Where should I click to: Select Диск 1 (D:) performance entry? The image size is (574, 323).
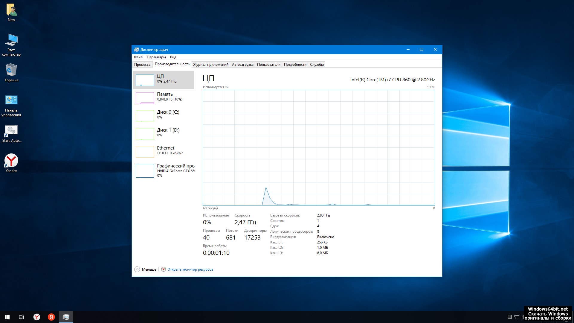[163, 134]
